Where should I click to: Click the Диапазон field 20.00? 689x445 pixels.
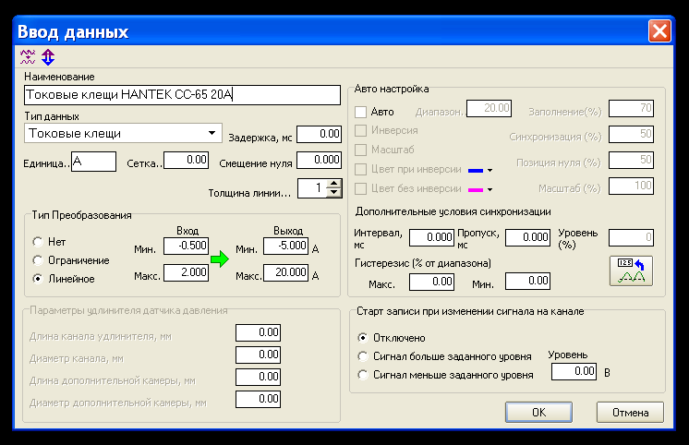pyautogui.click(x=490, y=108)
